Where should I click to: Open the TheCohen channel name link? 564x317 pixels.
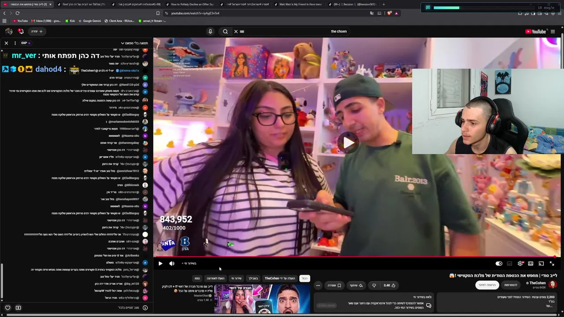click(537, 283)
